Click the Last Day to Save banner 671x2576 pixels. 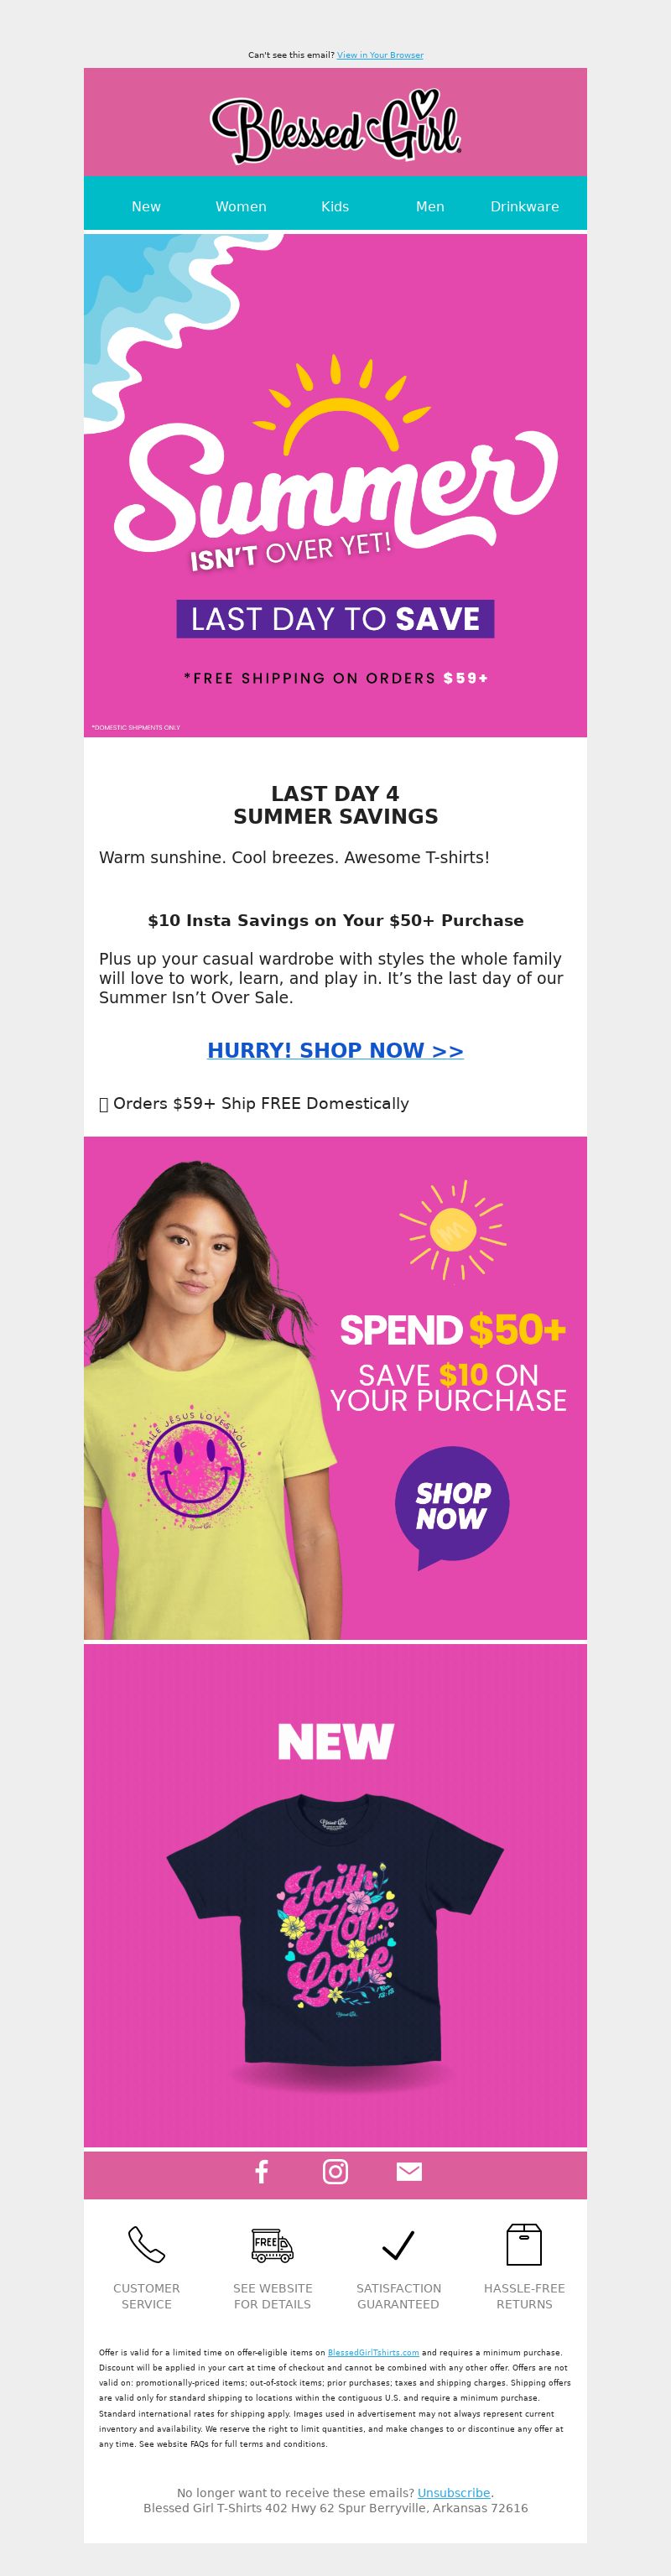(335, 619)
